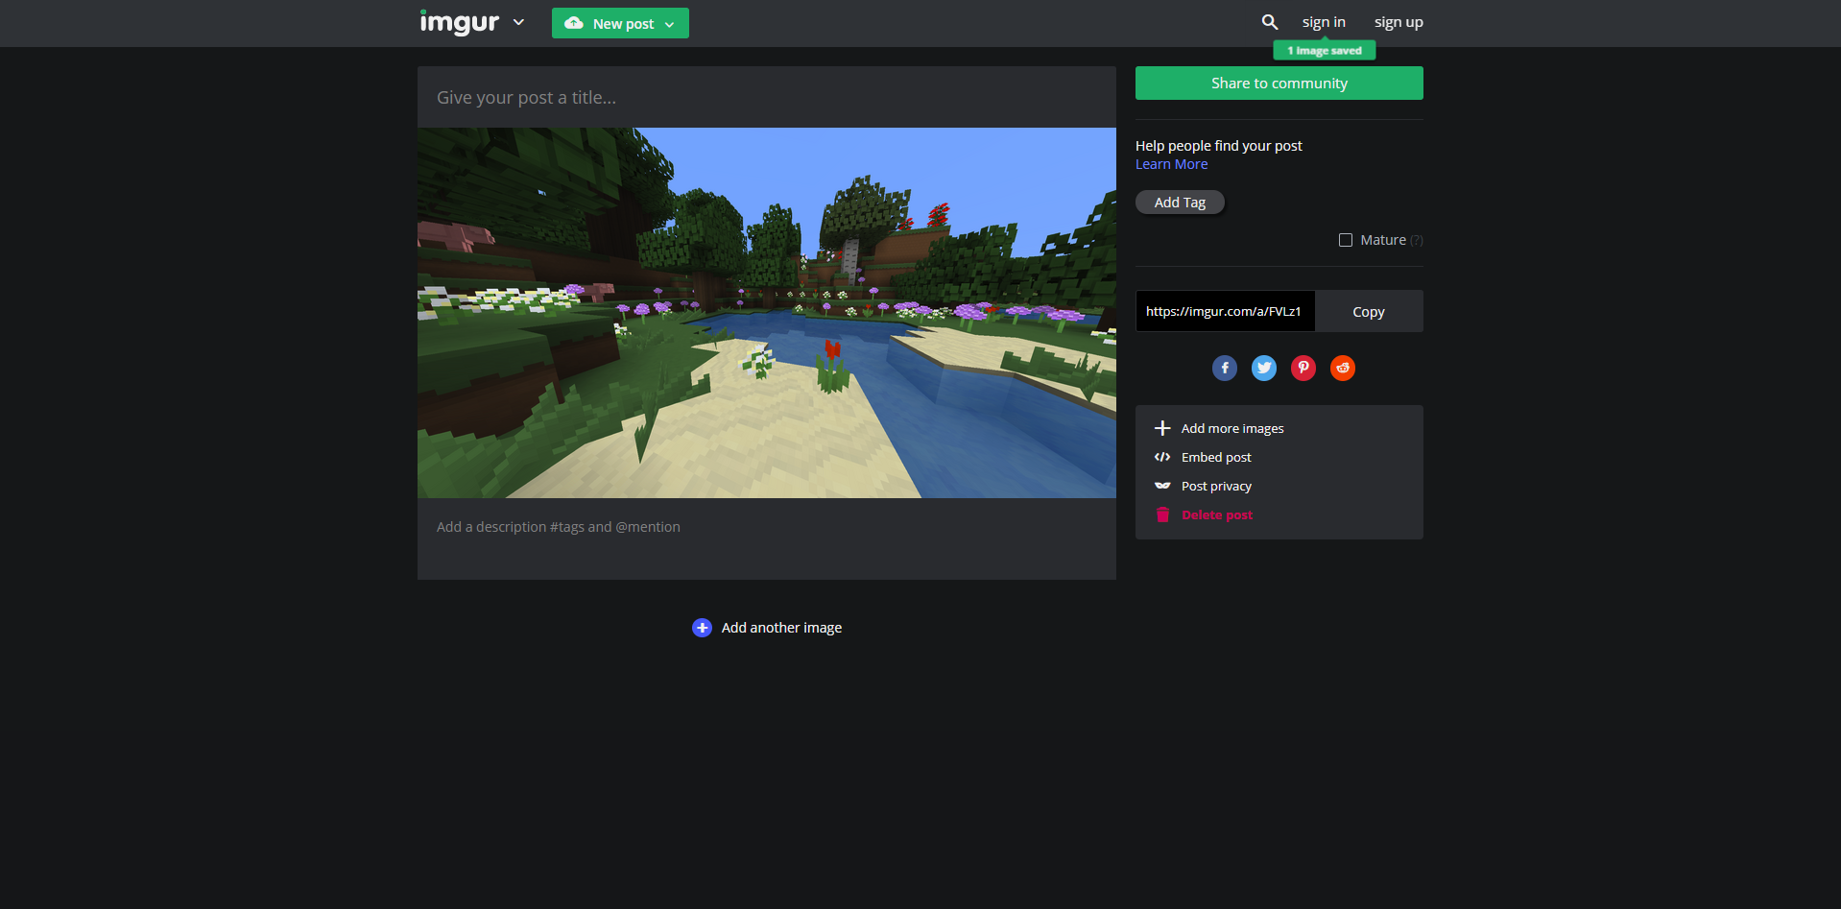Click sign in

(1324, 22)
